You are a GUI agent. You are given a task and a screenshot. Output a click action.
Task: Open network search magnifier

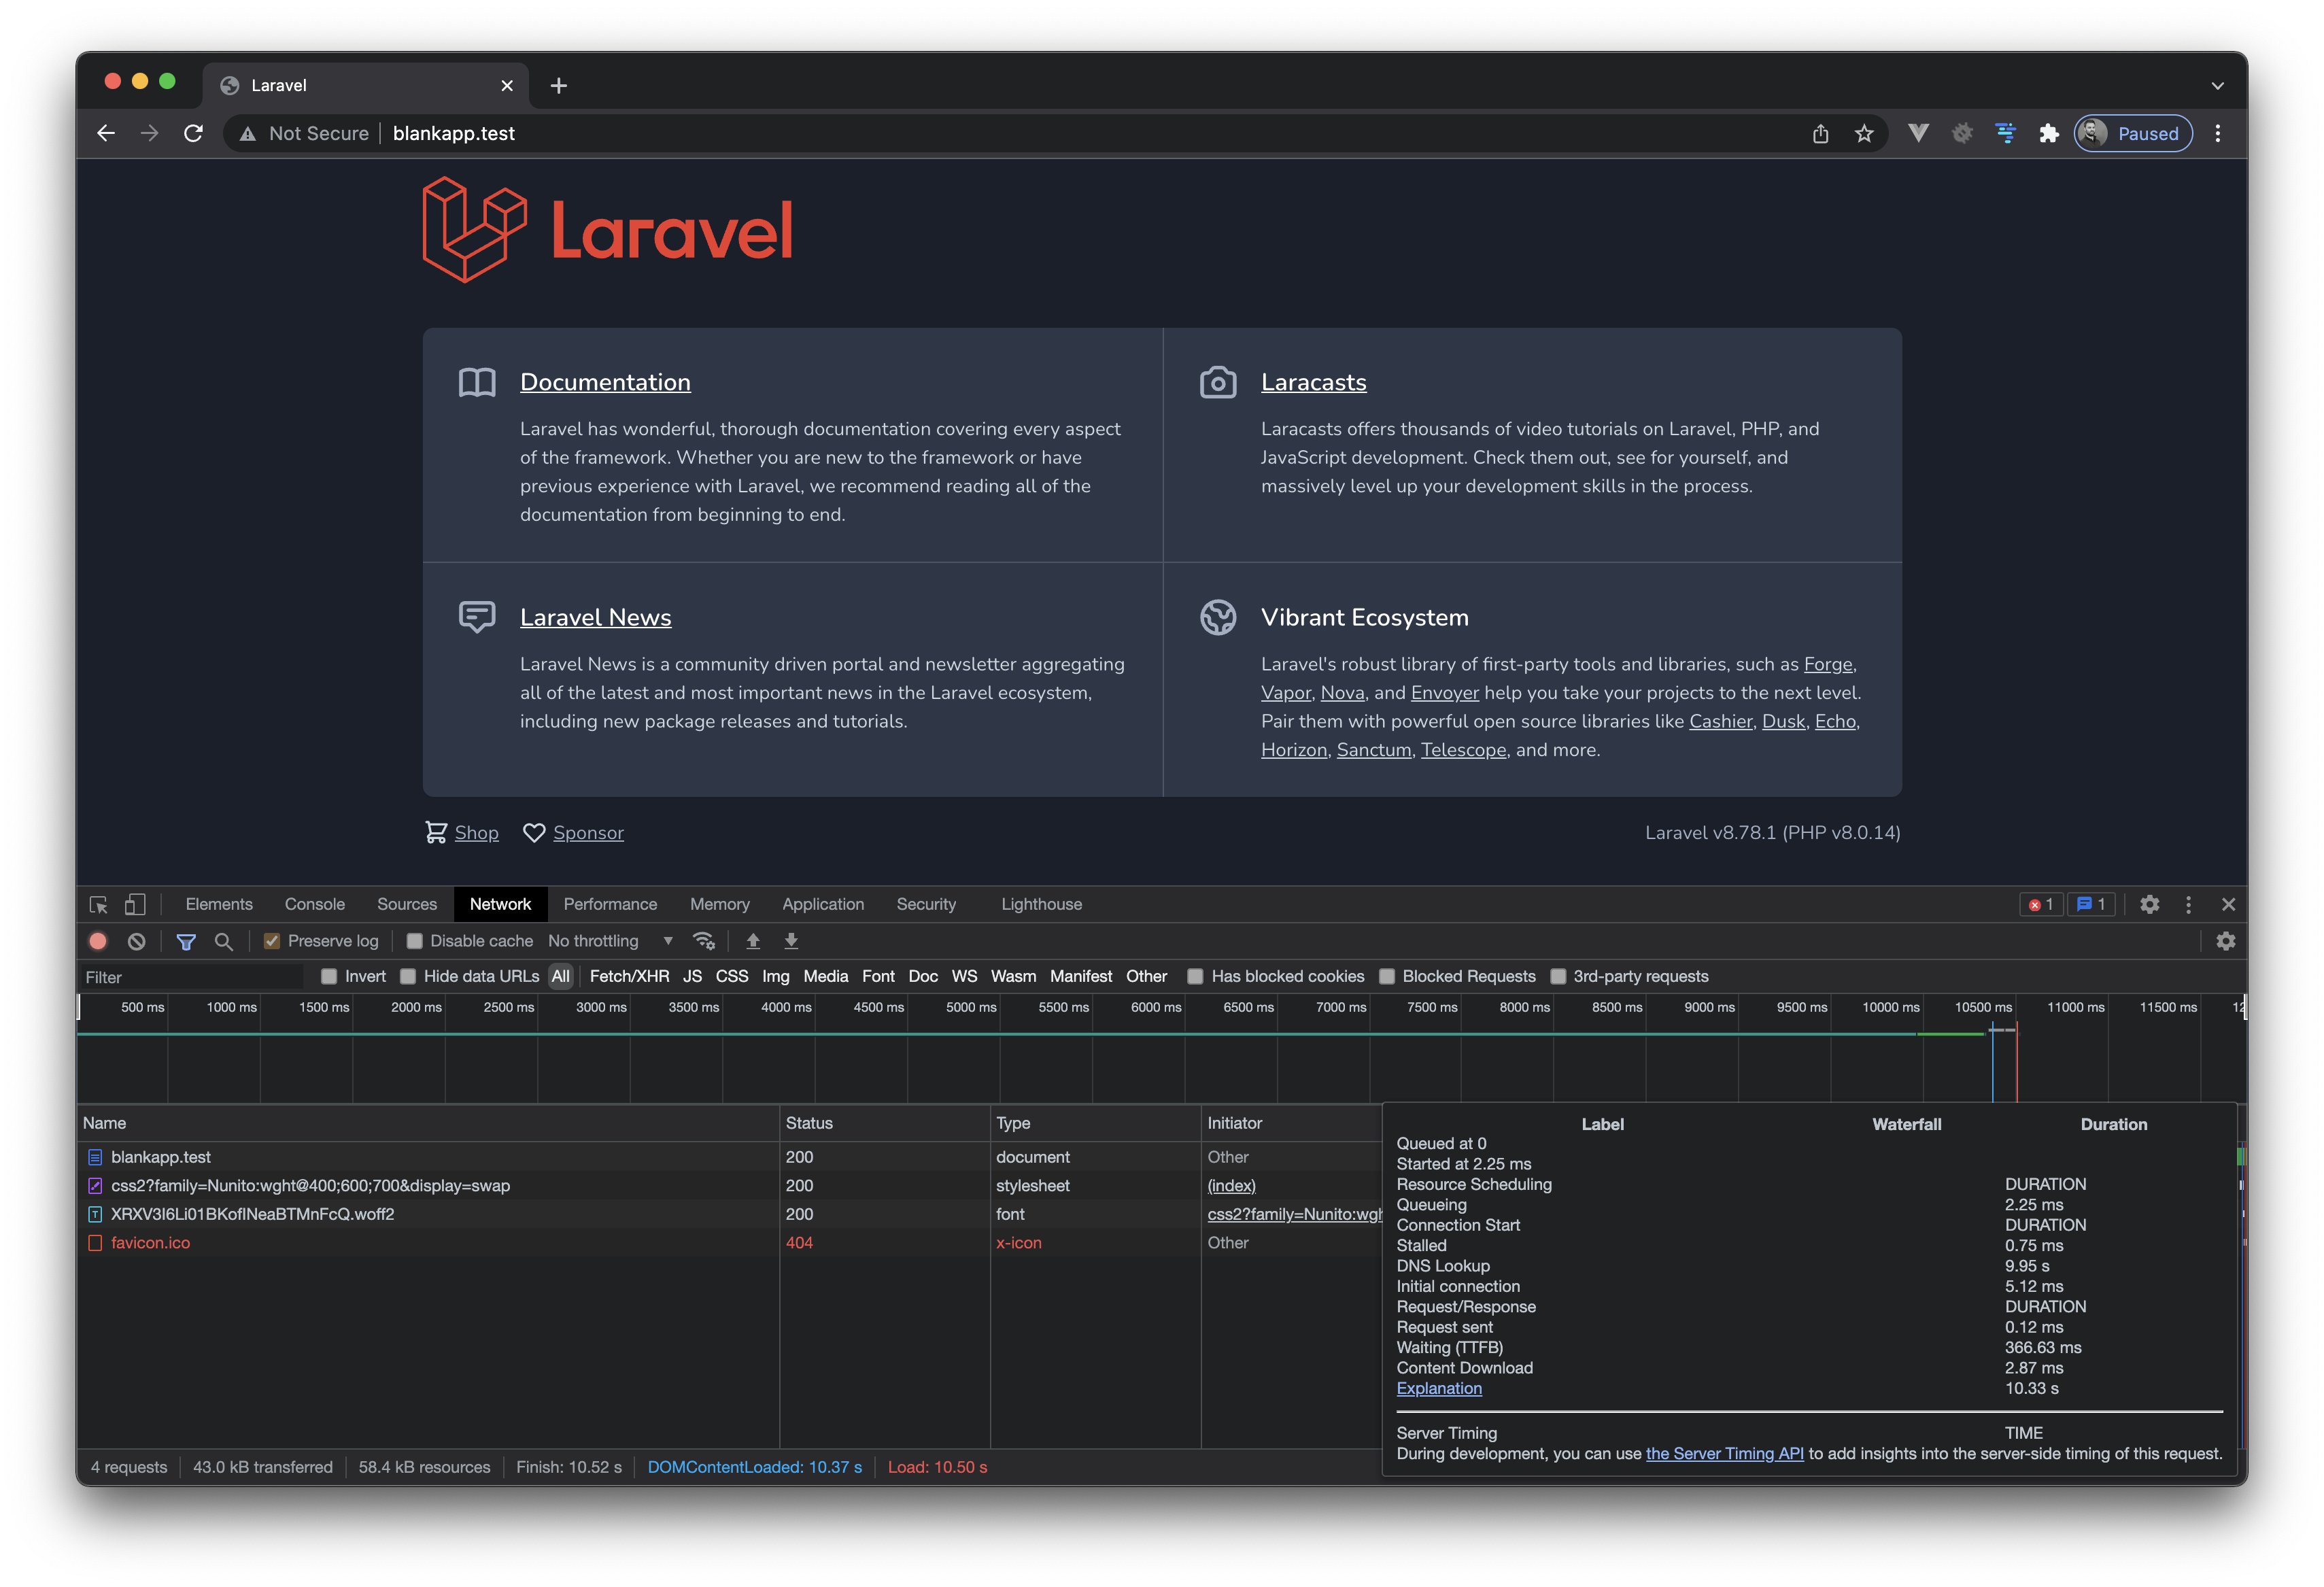click(224, 941)
